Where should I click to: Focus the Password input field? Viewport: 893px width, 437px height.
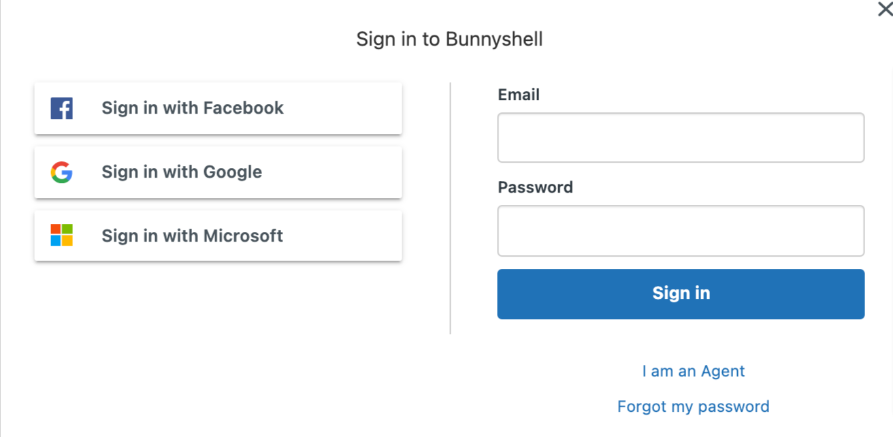[681, 231]
